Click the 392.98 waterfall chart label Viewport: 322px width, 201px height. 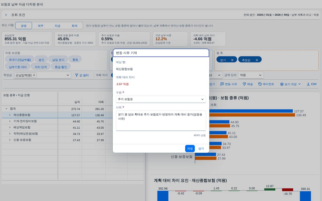163,189
